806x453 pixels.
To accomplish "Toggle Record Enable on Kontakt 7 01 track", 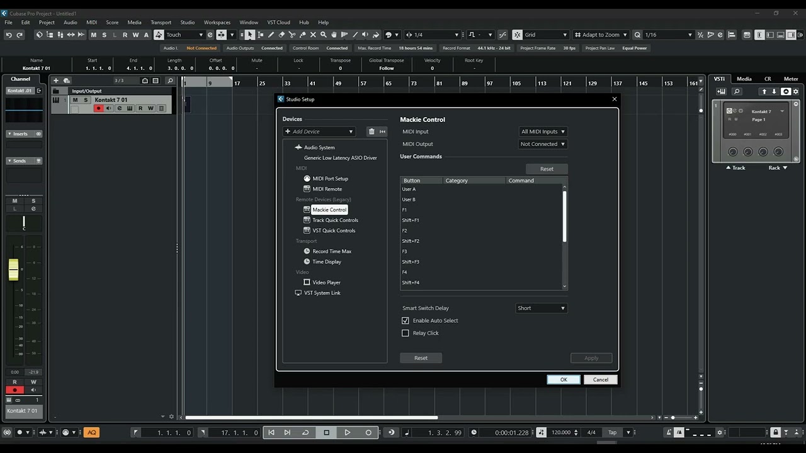I will coord(98,108).
